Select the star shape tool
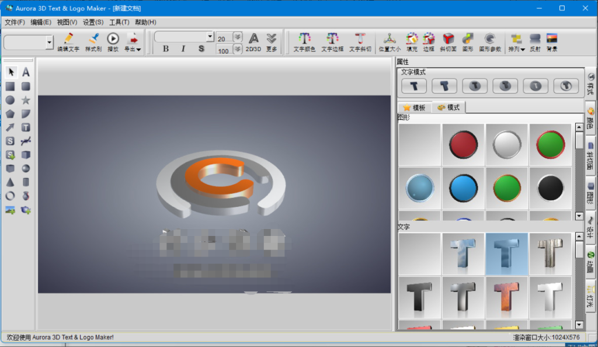Viewport: 598px width, 347px height. coord(26,100)
